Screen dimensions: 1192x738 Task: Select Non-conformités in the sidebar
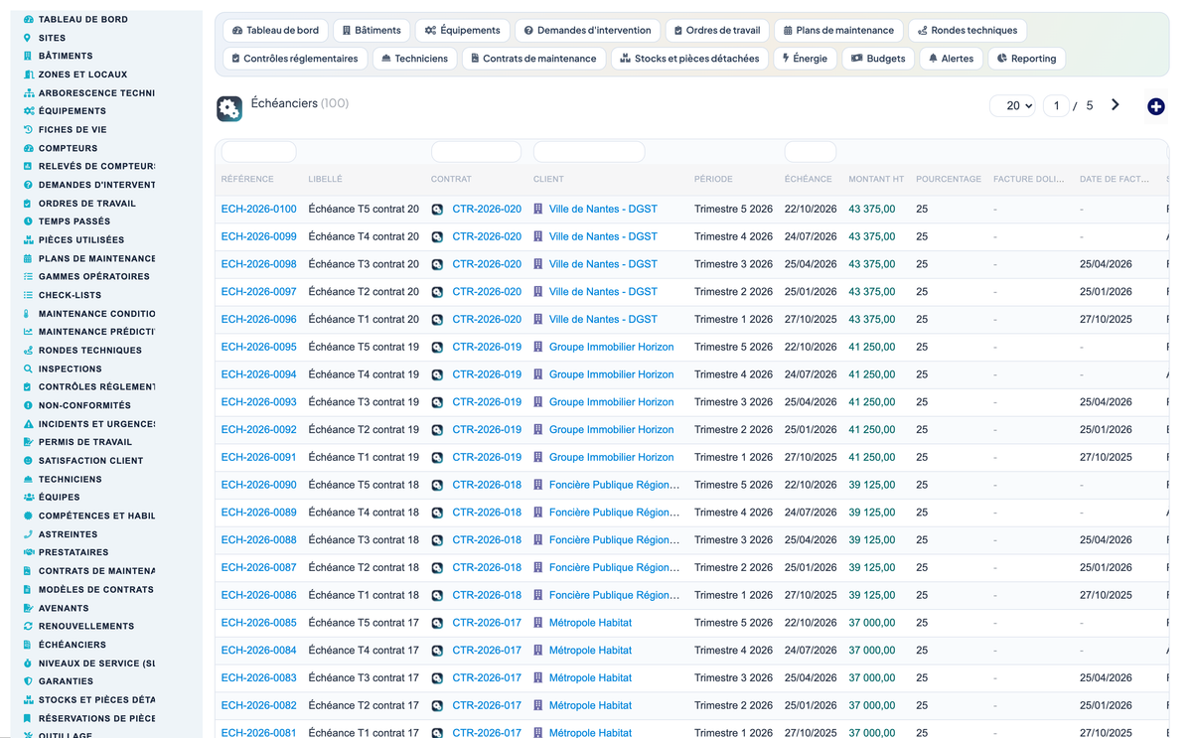click(84, 405)
